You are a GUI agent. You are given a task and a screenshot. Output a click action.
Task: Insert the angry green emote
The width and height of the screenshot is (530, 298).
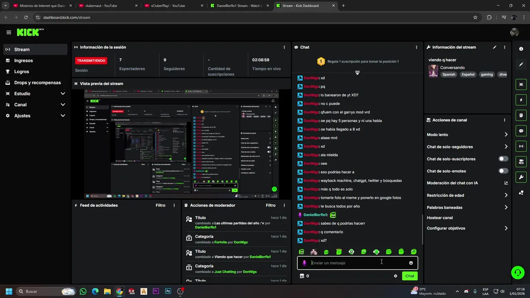(x=301, y=252)
